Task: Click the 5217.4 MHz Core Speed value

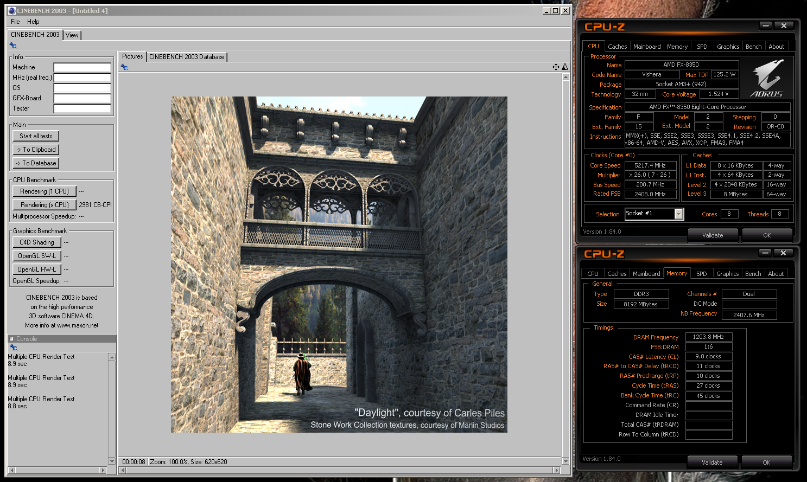Action: (x=650, y=165)
